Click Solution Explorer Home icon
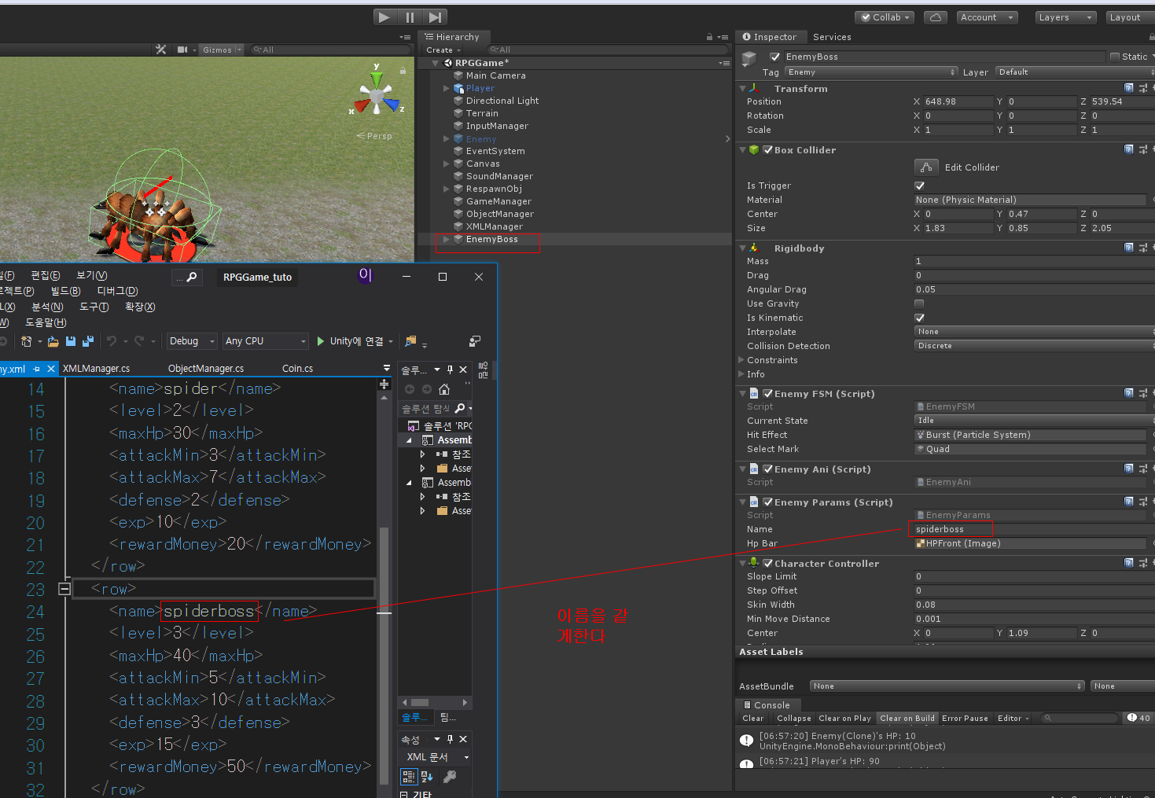Viewport: 1155px width, 798px height. pos(444,389)
